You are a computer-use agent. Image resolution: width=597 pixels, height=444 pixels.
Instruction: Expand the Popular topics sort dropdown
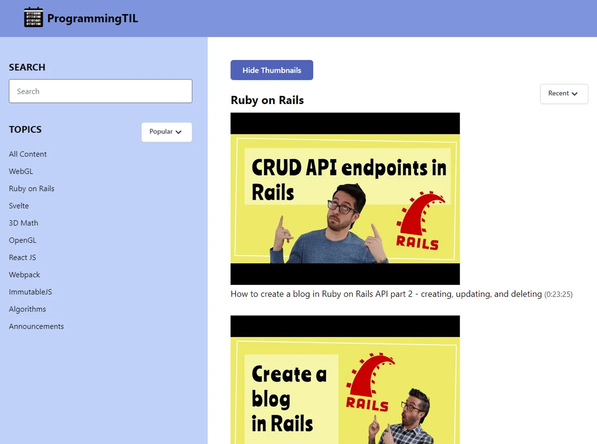(x=166, y=132)
